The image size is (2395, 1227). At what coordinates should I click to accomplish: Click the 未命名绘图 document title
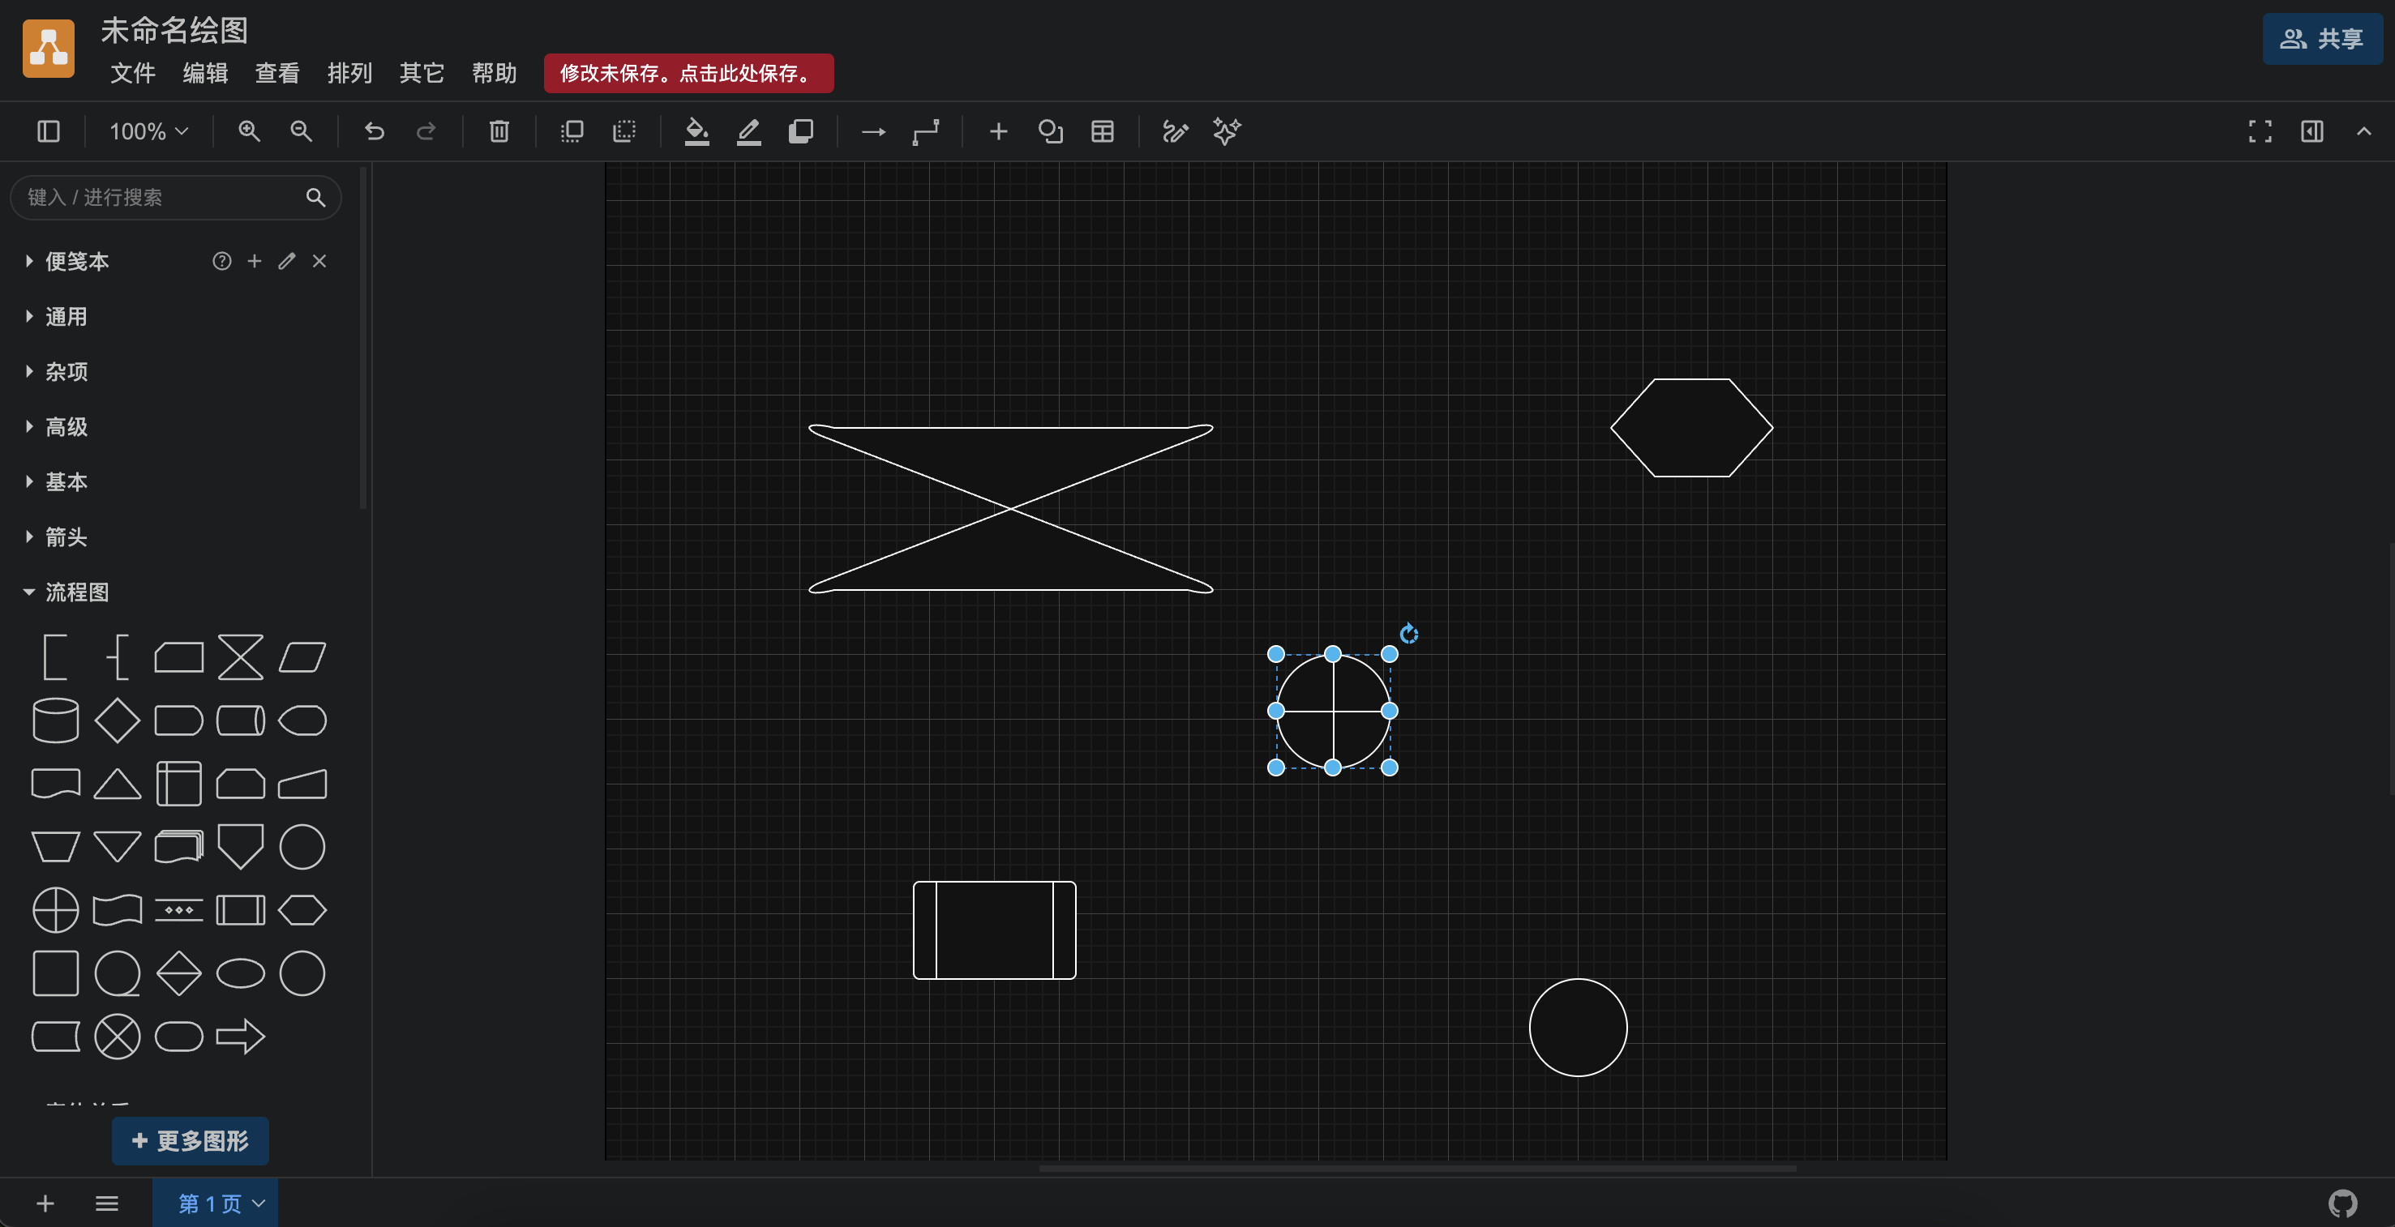pos(174,30)
